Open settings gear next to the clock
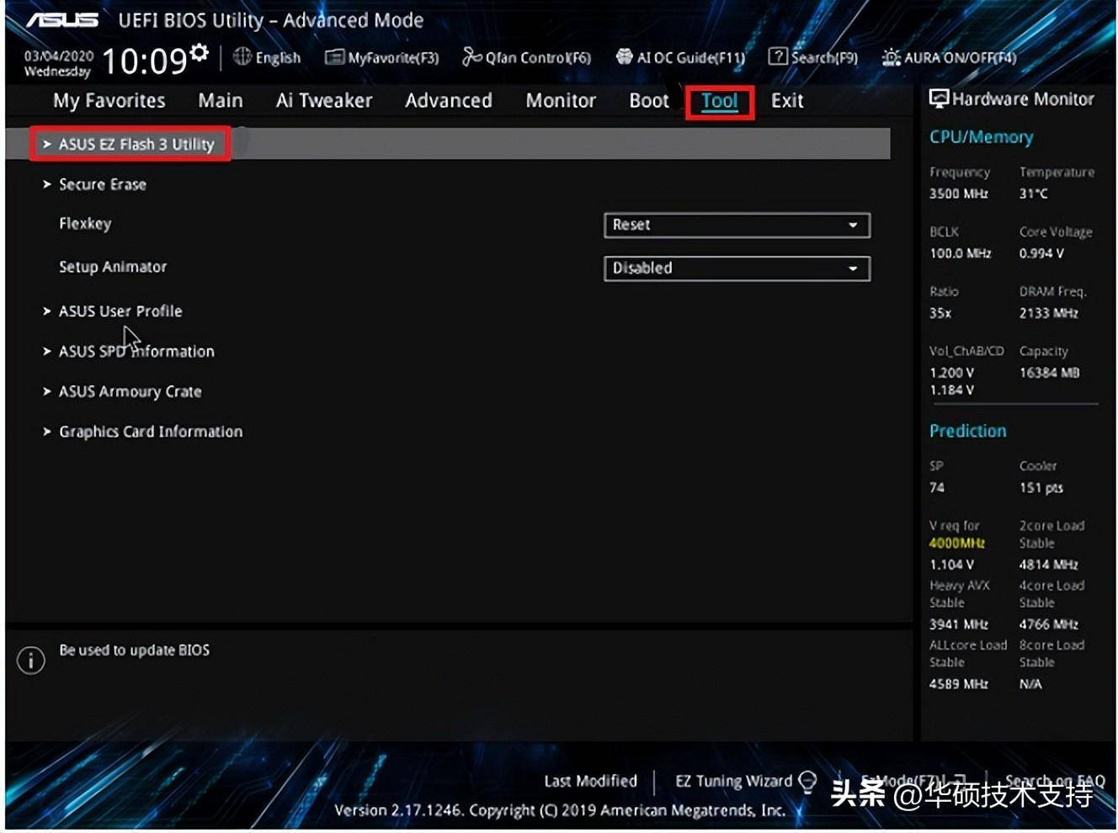The height and width of the screenshot is (833, 1118). tap(199, 52)
